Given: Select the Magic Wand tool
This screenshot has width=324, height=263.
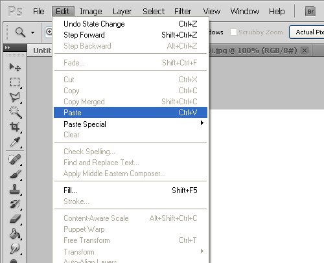Looking at the screenshot, I should [15, 112].
